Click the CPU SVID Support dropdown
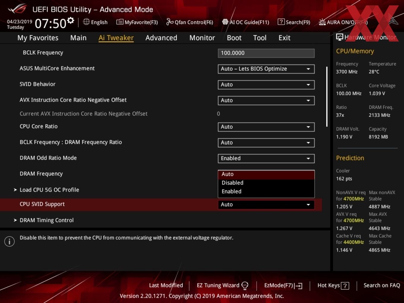The width and height of the screenshot is (404, 303). [266, 205]
